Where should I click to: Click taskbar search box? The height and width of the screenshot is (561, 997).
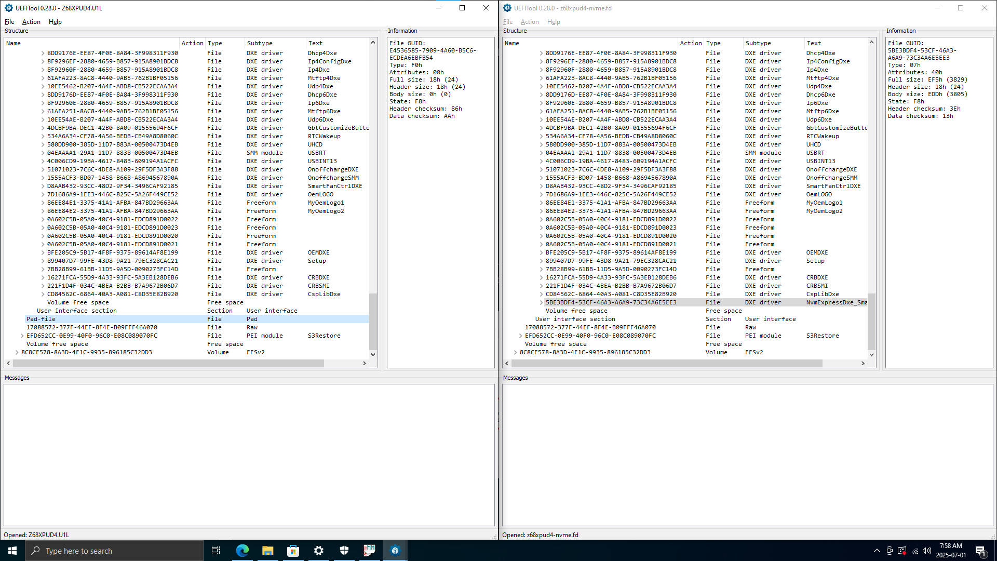pyautogui.click(x=114, y=551)
